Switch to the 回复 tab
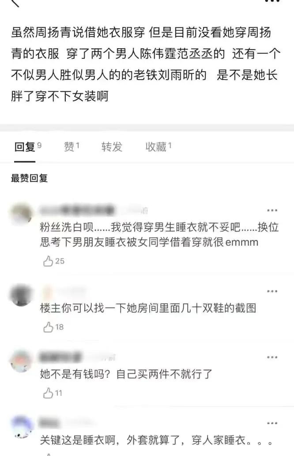Viewport: 294px width, 456px height. (x=28, y=147)
